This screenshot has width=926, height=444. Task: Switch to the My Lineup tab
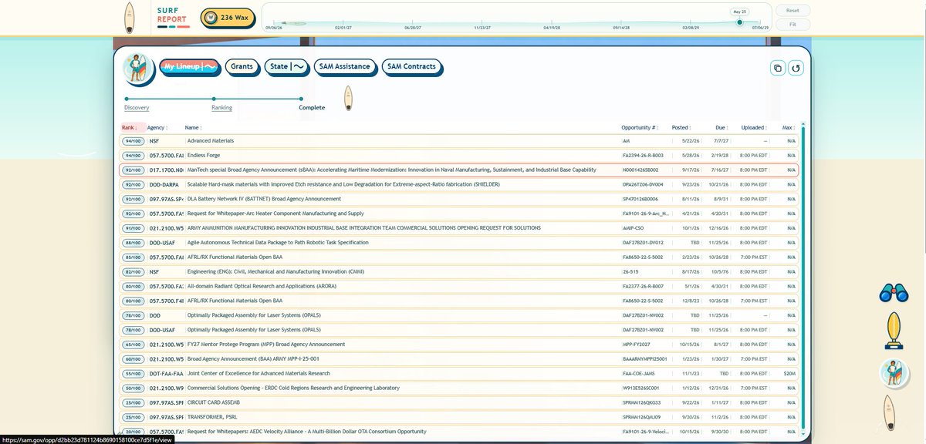coord(190,67)
